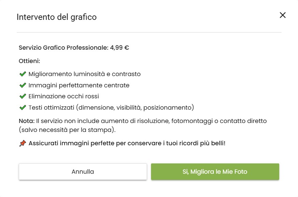Image resolution: width=298 pixels, height=197 pixels.
Task: Click the Intervento del grafico title
Action: click(x=57, y=17)
